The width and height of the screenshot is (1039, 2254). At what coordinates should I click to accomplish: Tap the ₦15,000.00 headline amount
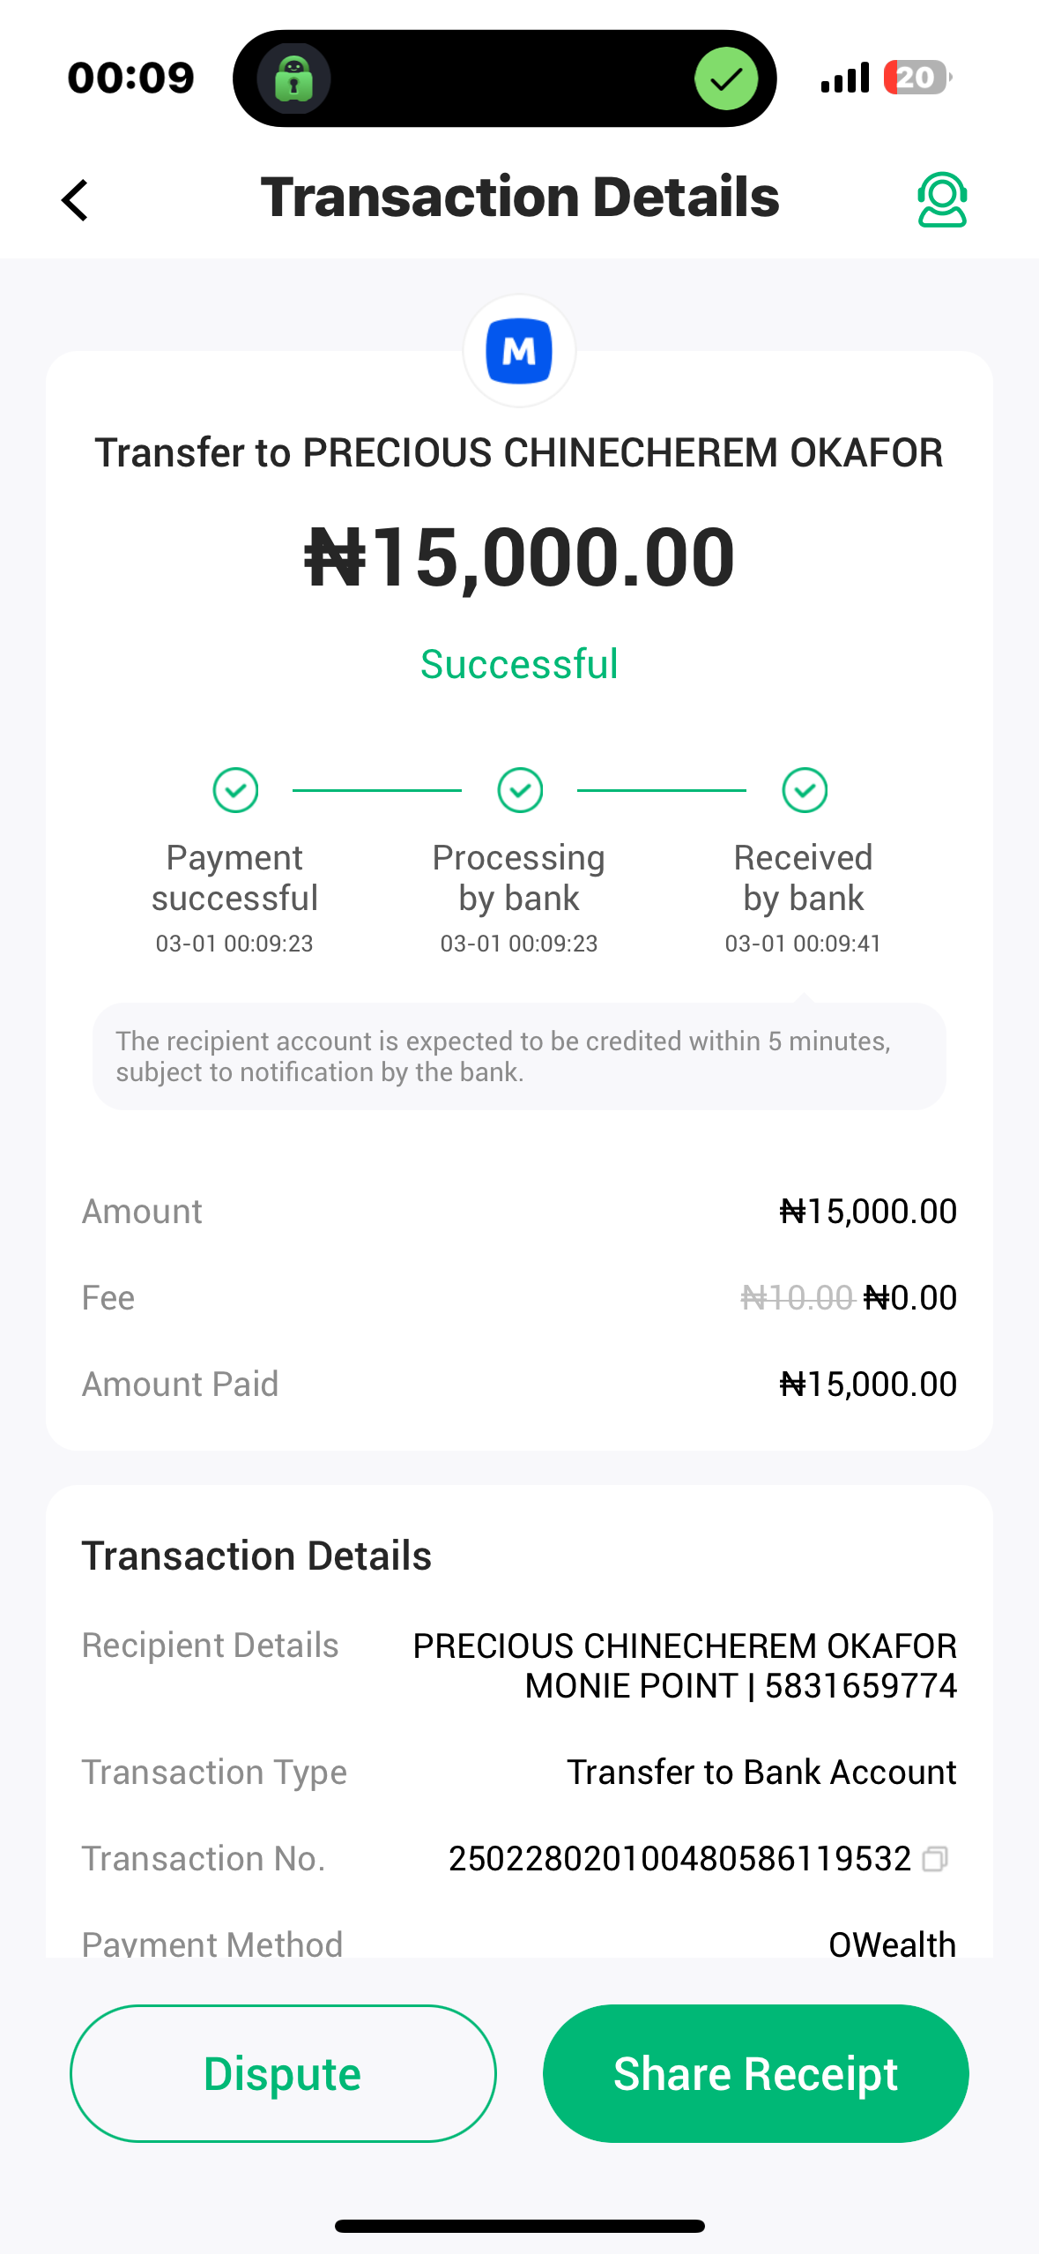tap(519, 557)
